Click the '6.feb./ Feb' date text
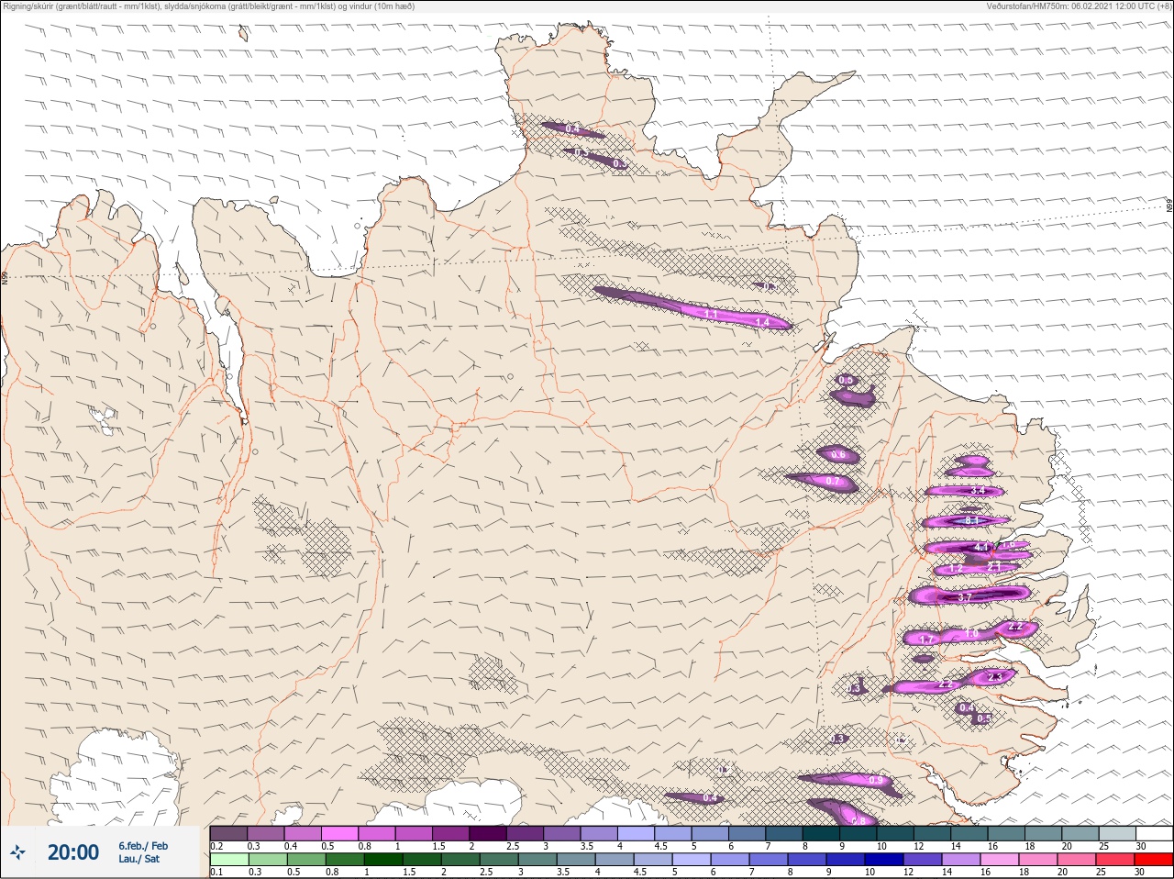 (143, 845)
